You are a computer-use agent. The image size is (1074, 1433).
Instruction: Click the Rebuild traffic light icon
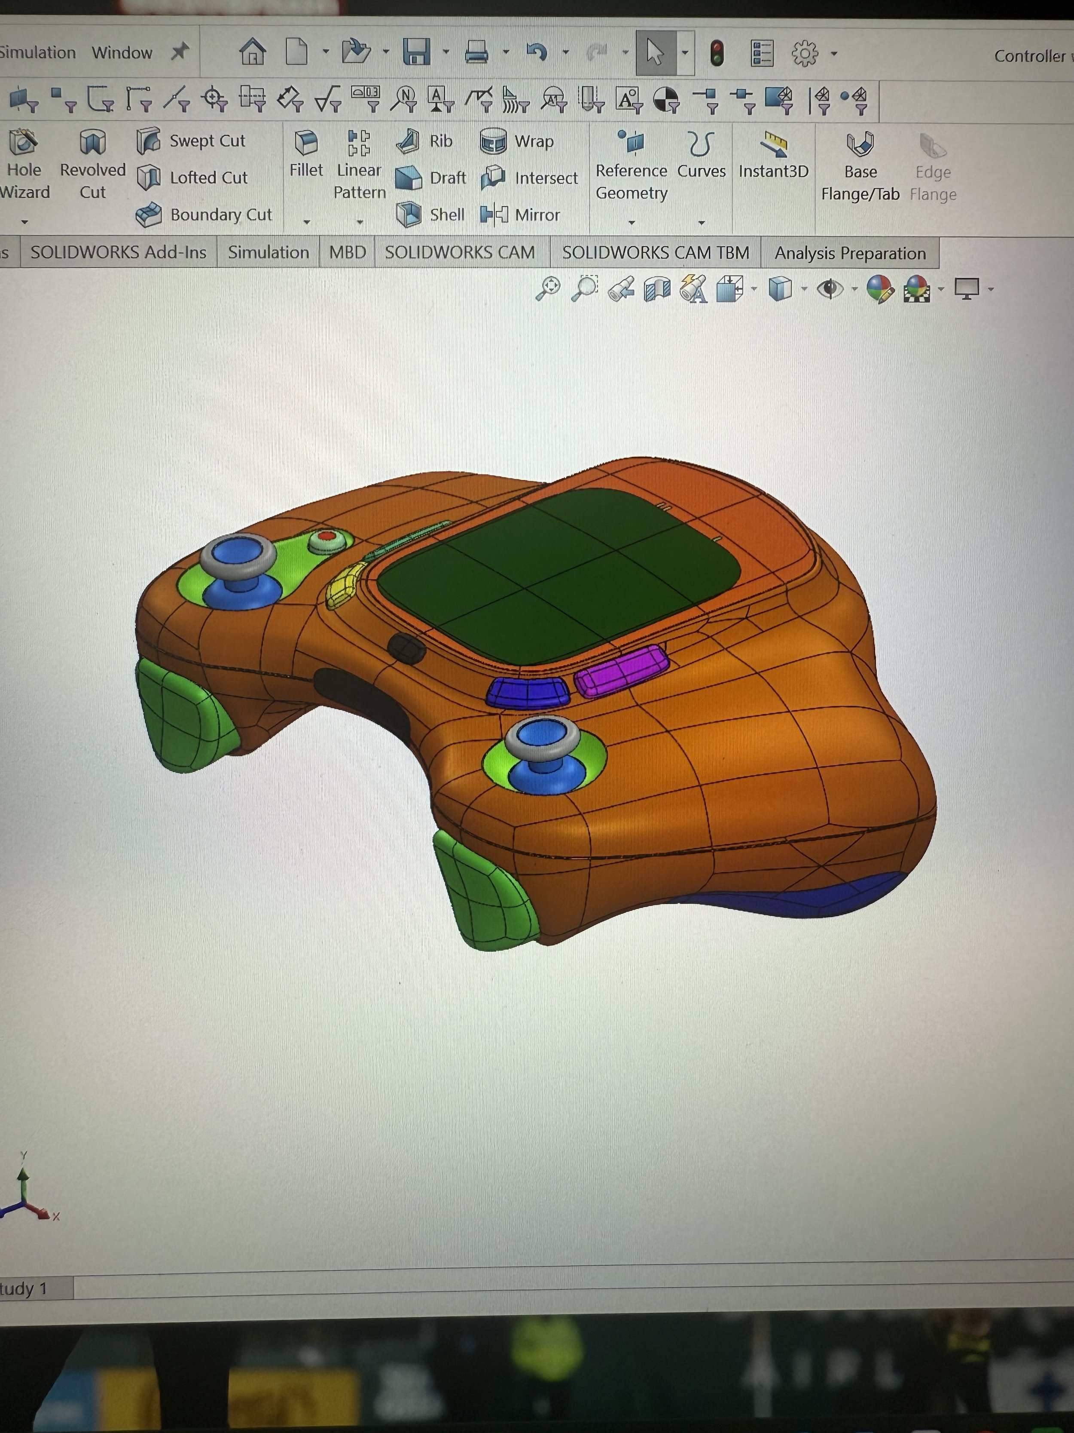(717, 53)
